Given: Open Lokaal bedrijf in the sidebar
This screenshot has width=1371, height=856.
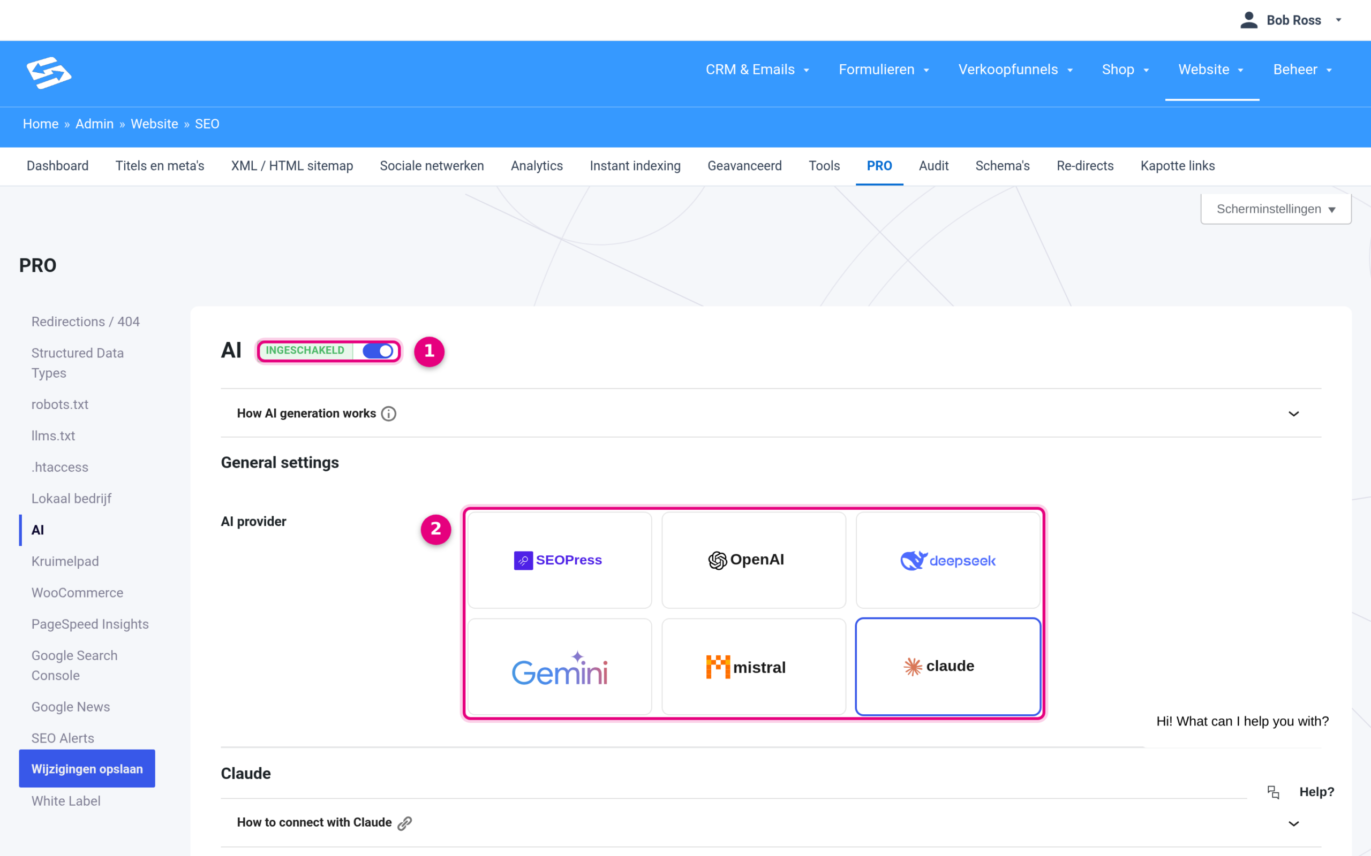Looking at the screenshot, I should coord(71,499).
